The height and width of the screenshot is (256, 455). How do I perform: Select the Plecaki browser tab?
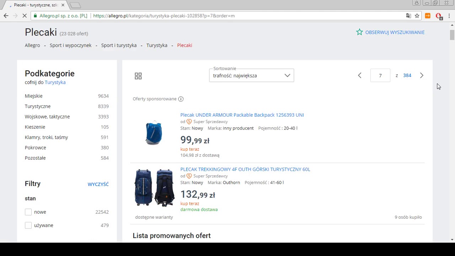click(36, 5)
